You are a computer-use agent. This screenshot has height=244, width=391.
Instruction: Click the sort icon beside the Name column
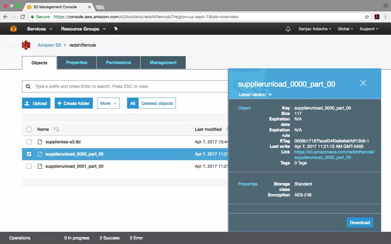click(x=57, y=129)
